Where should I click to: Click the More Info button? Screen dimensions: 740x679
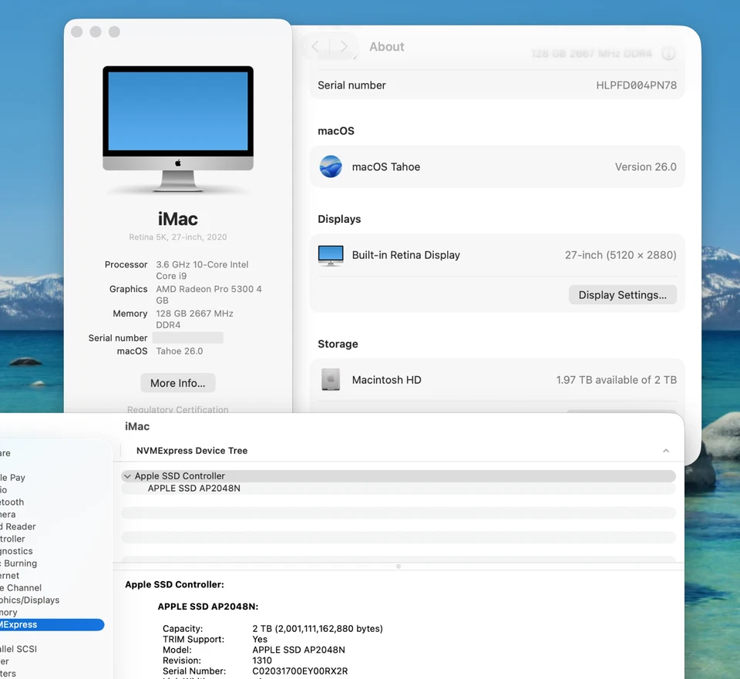pos(177,383)
